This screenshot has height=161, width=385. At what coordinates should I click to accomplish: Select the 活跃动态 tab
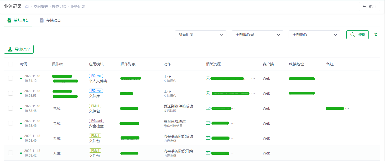click(18, 20)
